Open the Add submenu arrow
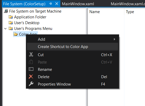The height and width of the screenshot is (106, 145). pos(114,39)
